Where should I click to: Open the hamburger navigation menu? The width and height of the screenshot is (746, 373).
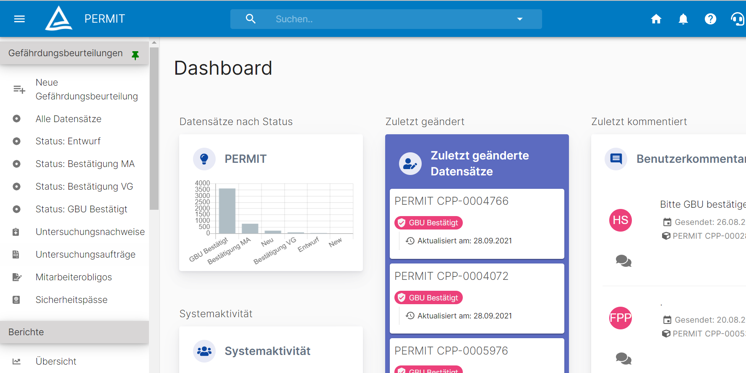pos(19,19)
